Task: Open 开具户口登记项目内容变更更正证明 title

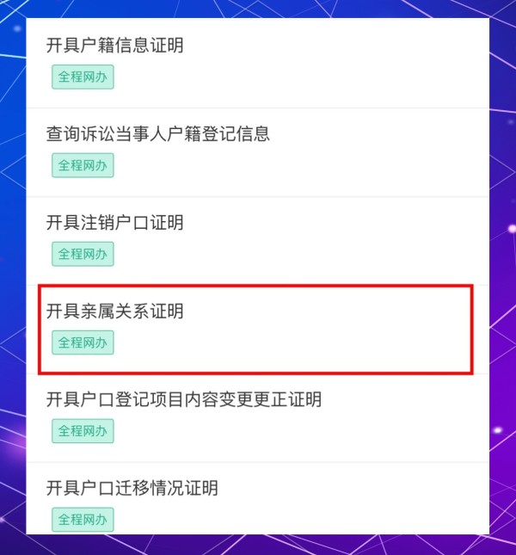Action: tap(184, 399)
